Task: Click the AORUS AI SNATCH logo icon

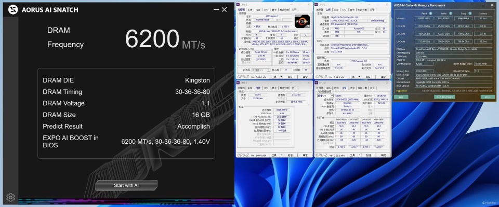Action: pyautogui.click(x=12, y=9)
